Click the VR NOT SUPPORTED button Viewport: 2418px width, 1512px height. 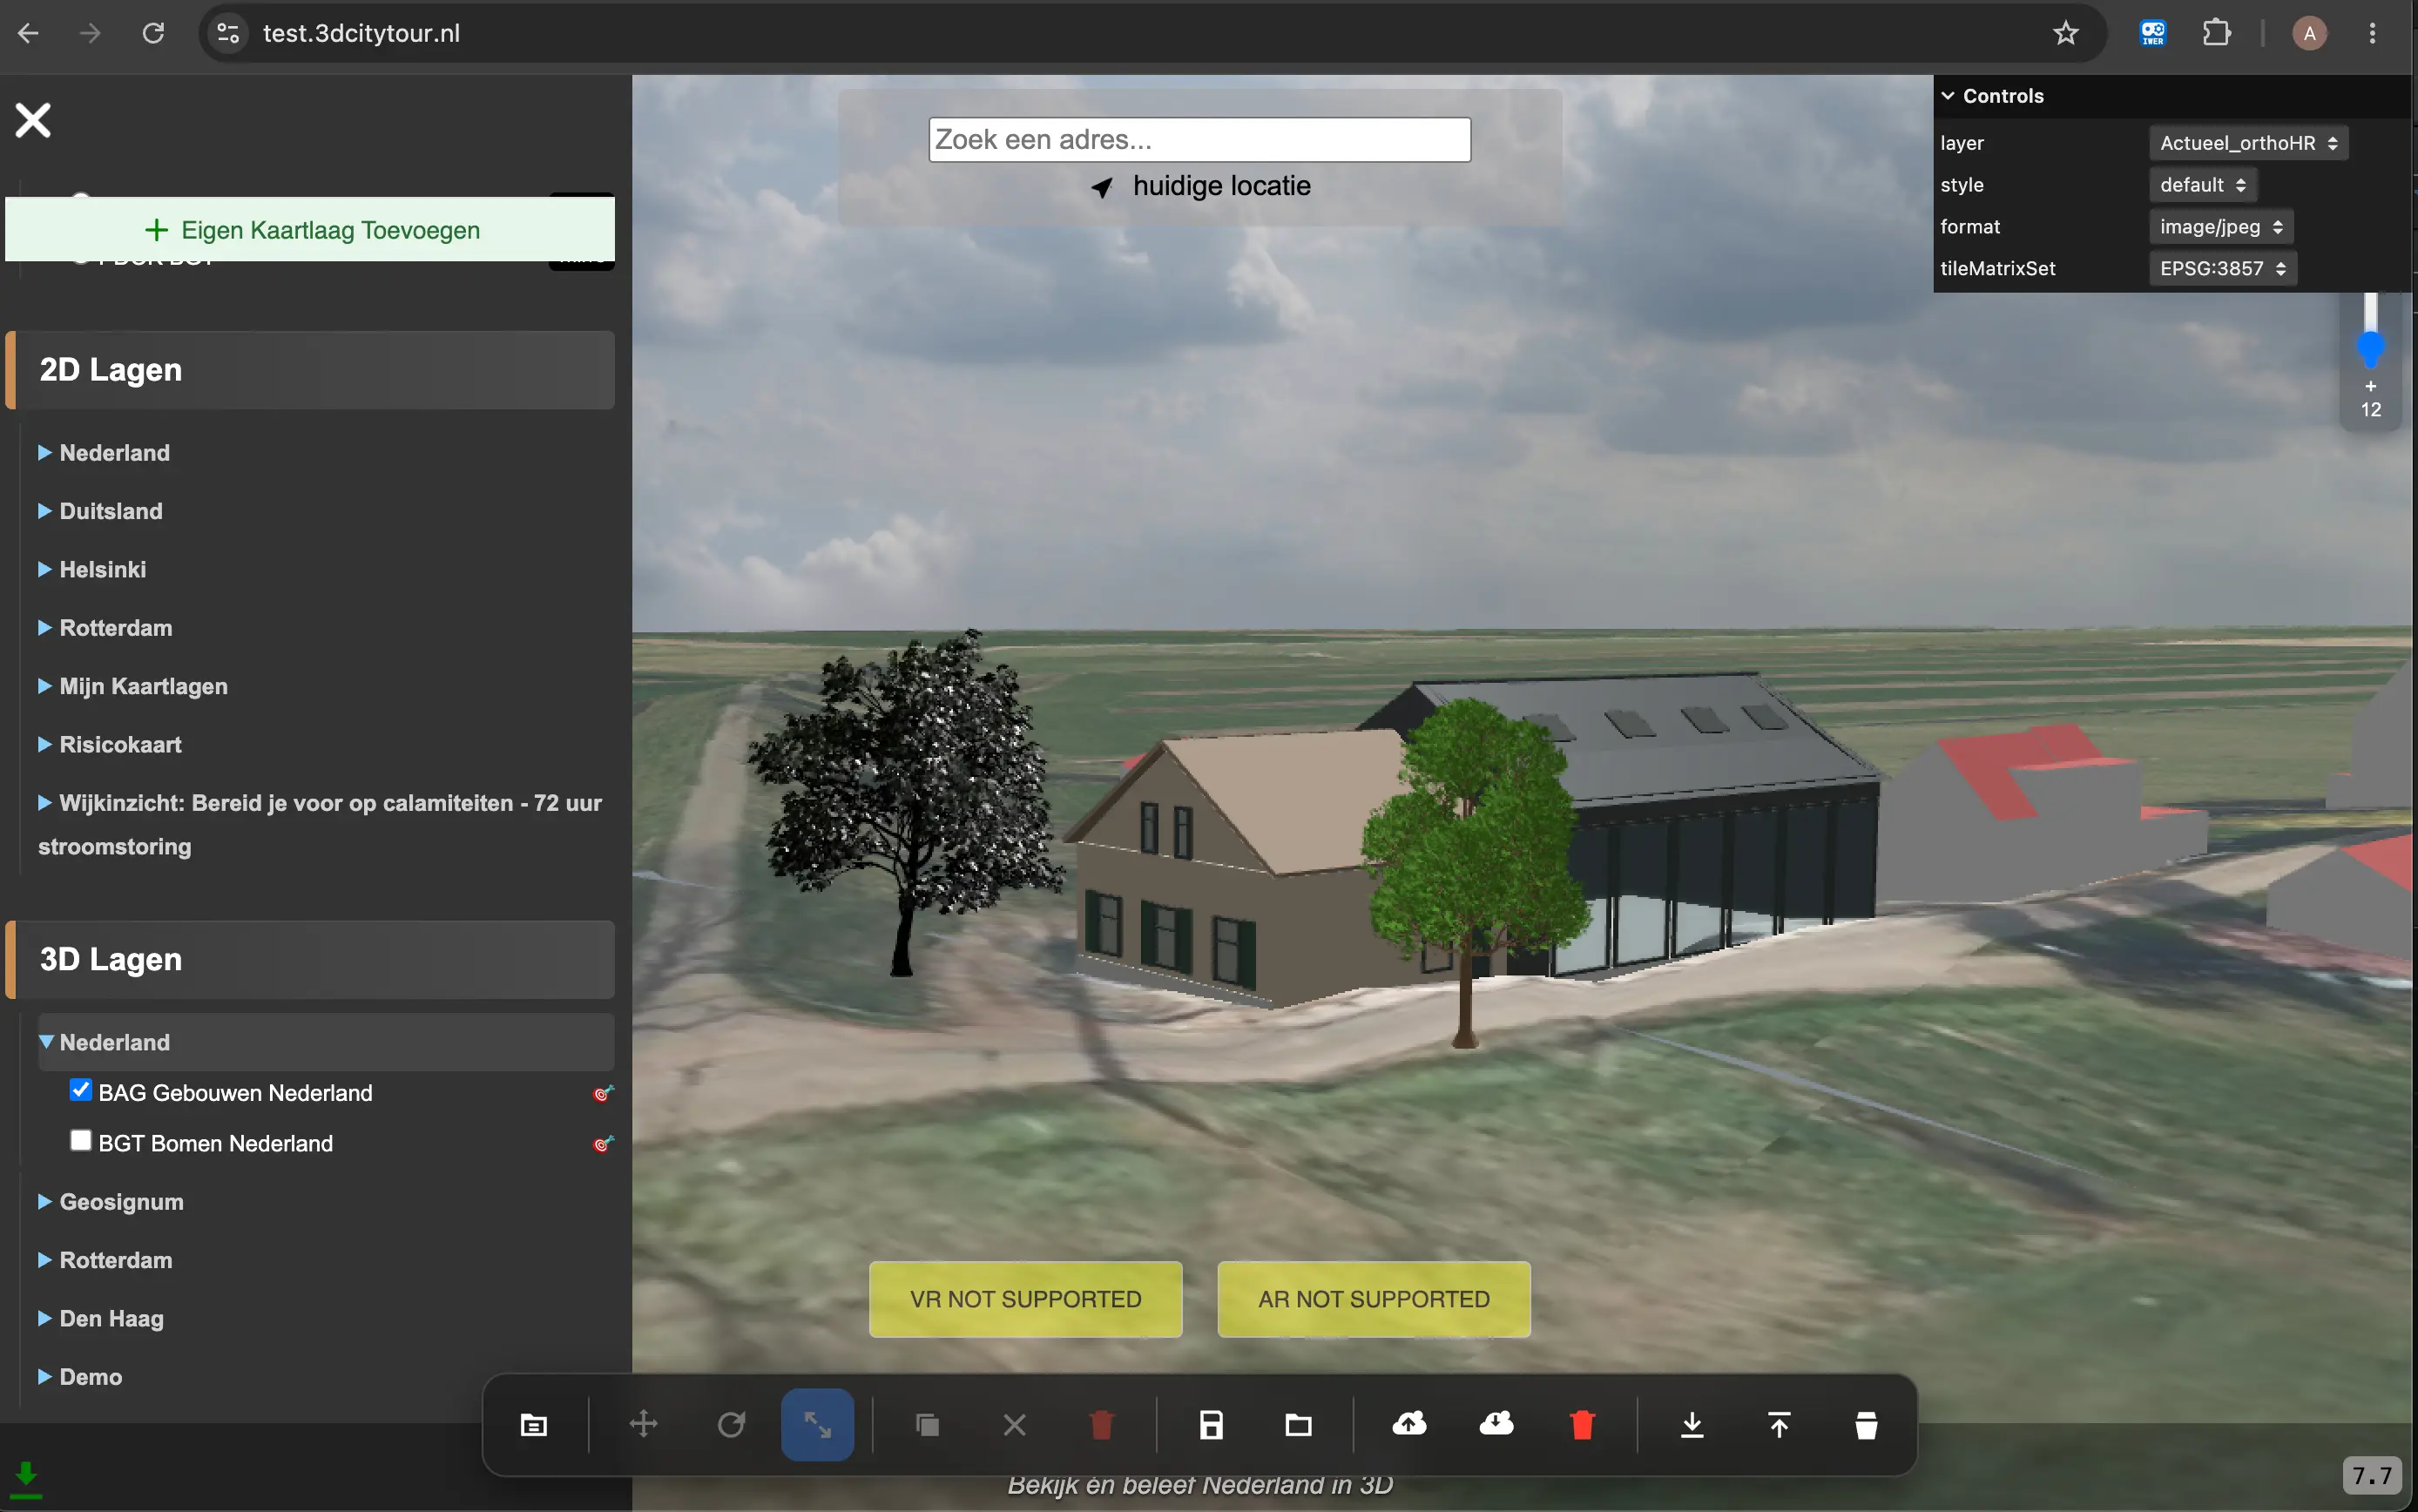[x=1025, y=1299]
